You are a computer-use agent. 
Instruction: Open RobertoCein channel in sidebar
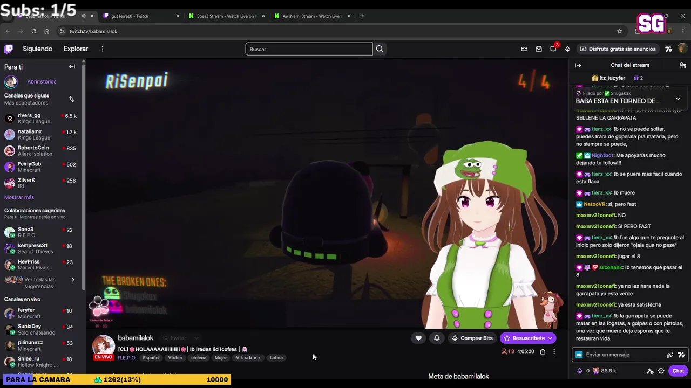click(40, 151)
